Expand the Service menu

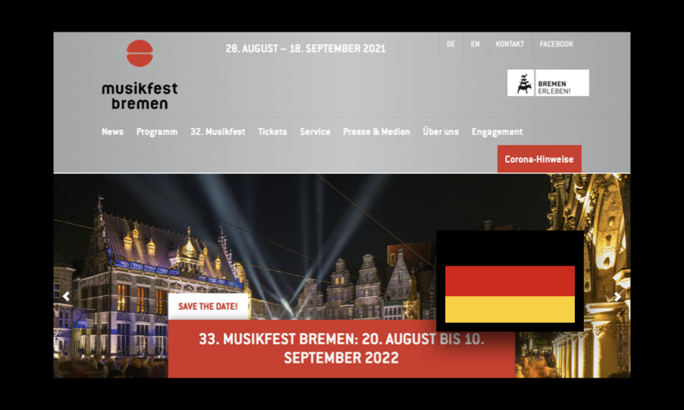click(315, 132)
